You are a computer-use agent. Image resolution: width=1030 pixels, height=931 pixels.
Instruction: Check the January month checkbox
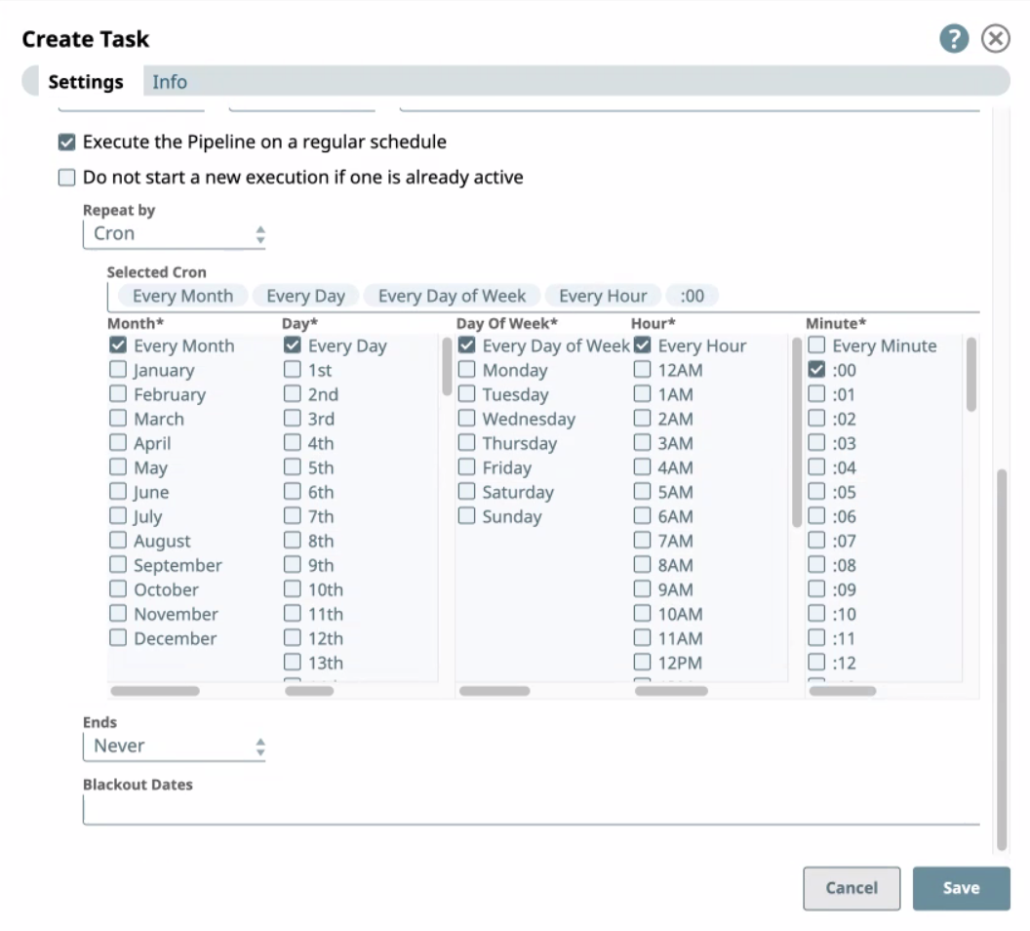[x=118, y=370]
